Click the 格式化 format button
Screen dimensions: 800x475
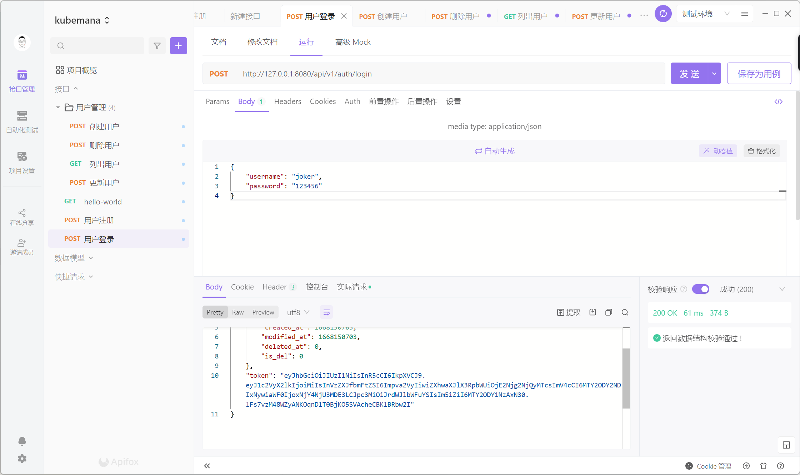[x=762, y=151]
